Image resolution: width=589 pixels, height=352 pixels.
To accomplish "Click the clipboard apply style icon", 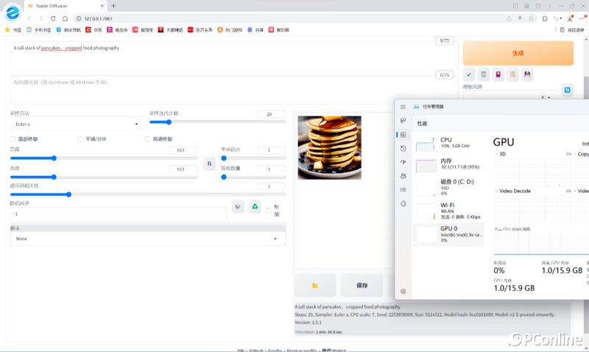I will click(x=512, y=74).
